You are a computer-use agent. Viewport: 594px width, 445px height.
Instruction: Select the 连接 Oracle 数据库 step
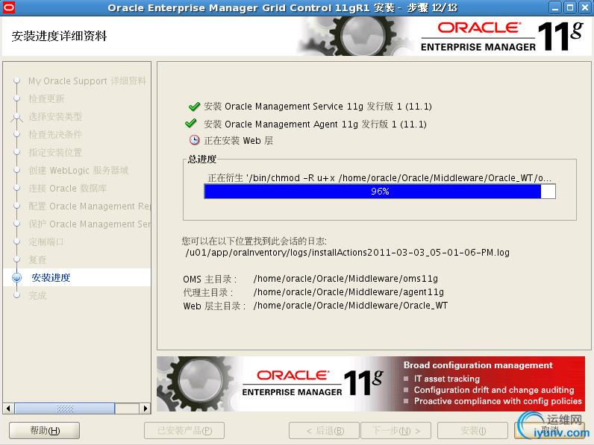point(68,188)
